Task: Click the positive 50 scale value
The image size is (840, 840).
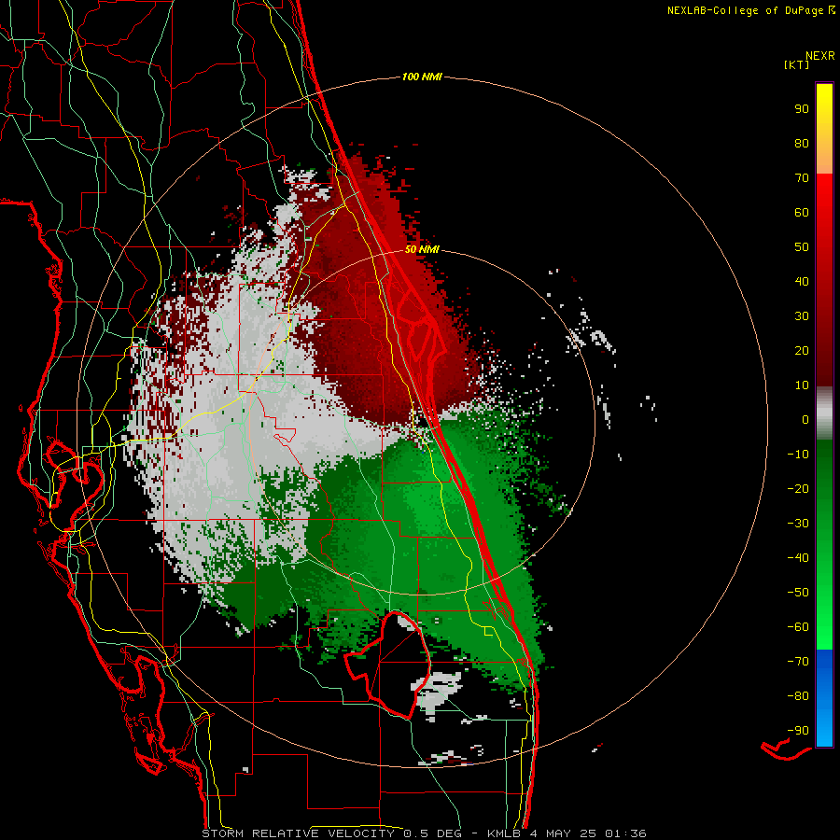Action: pos(802,247)
